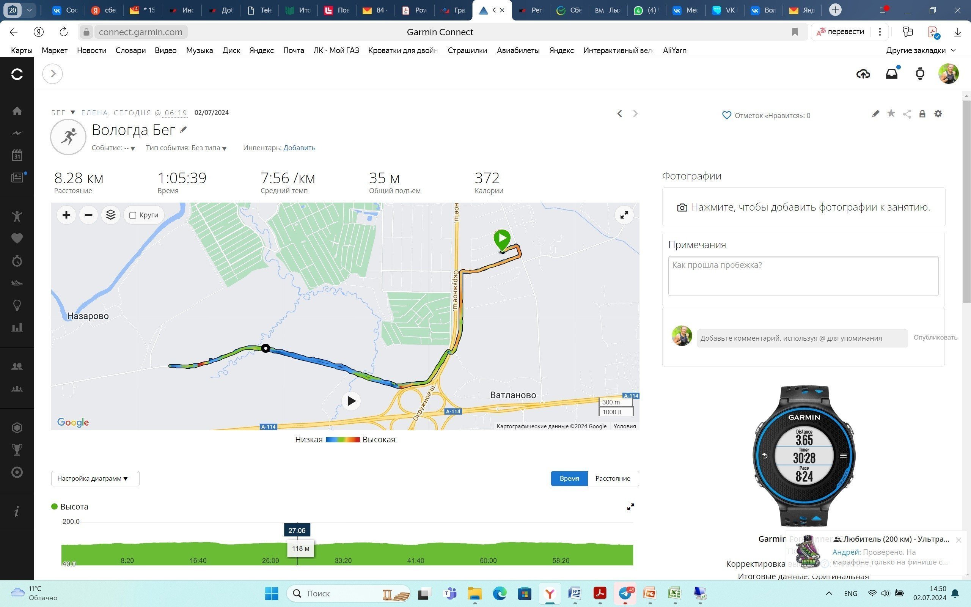Image resolution: width=971 pixels, height=607 pixels.
Task: Click to add photos to activity
Action: pos(804,207)
